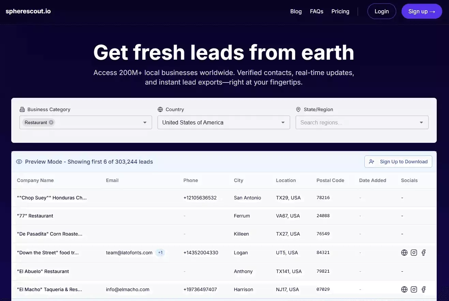Remove the Restaurant filter tag
449x301 pixels.
pyautogui.click(x=51, y=122)
